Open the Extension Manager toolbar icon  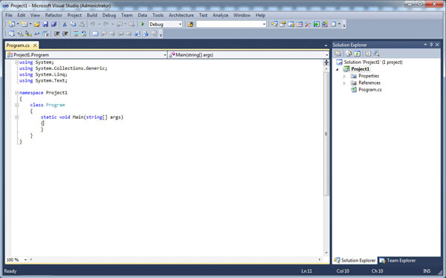325,25
